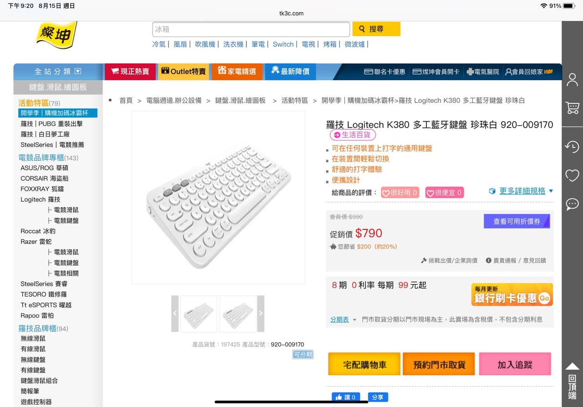Viewport: 583px width, 407px height.
Task: Rate the product 很便宜
Action: 445,193
